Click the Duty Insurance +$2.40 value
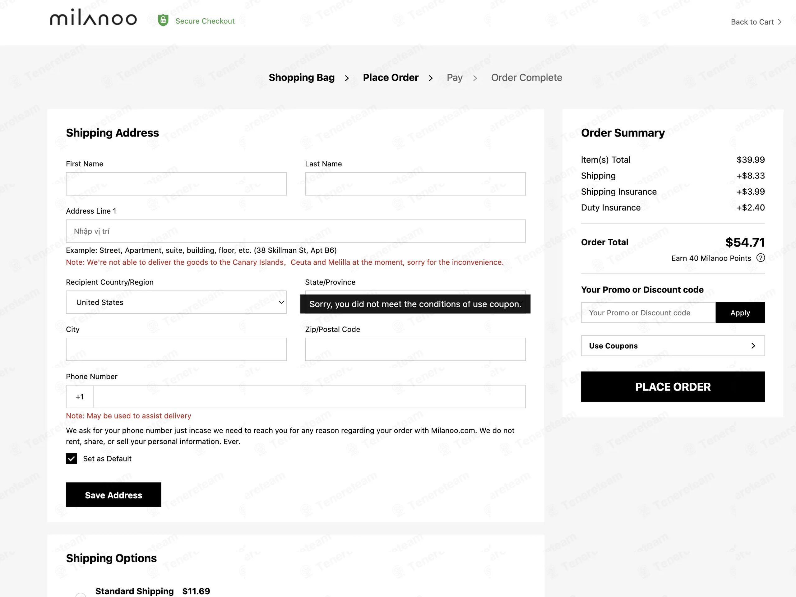The width and height of the screenshot is (796, 597). click(x=750, y=208)
